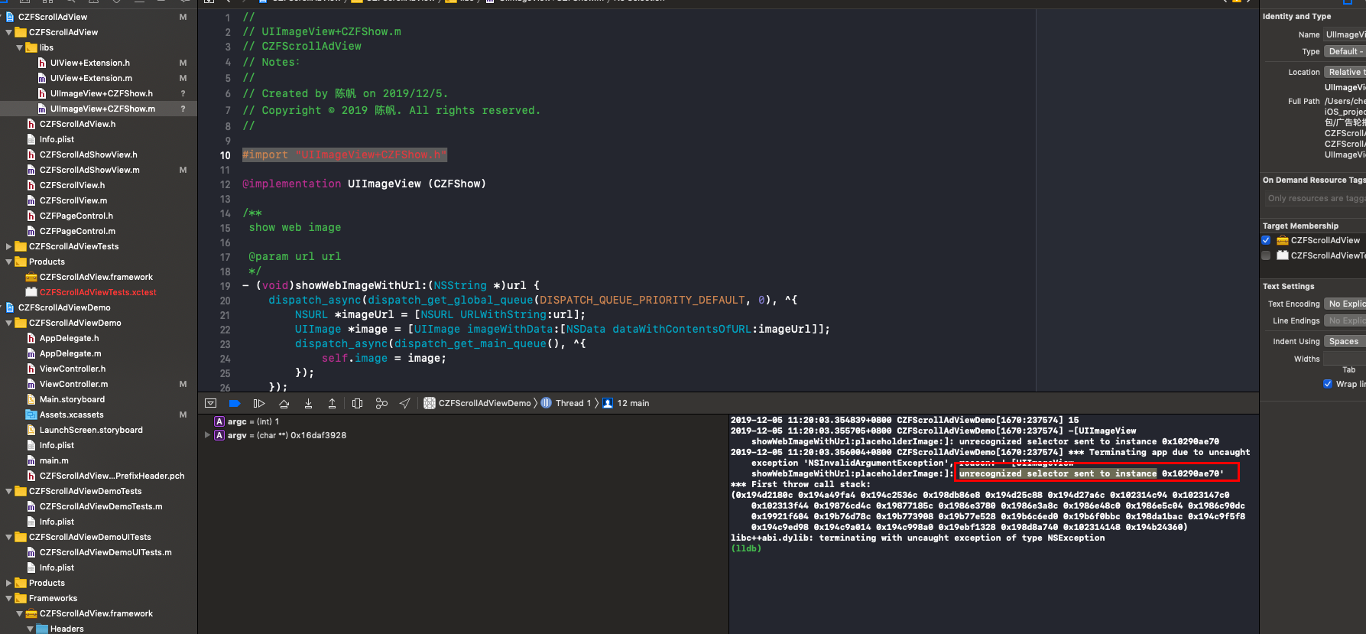Click the Simulate Location arrow icon

pos(405,403)
